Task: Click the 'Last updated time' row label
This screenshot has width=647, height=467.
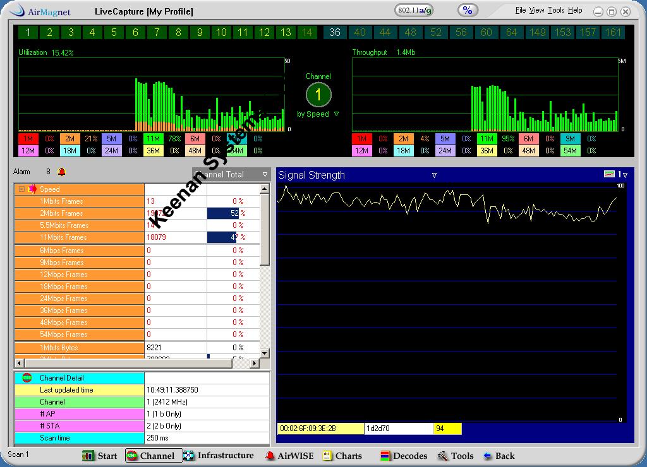Action: (x=80, y=390)
